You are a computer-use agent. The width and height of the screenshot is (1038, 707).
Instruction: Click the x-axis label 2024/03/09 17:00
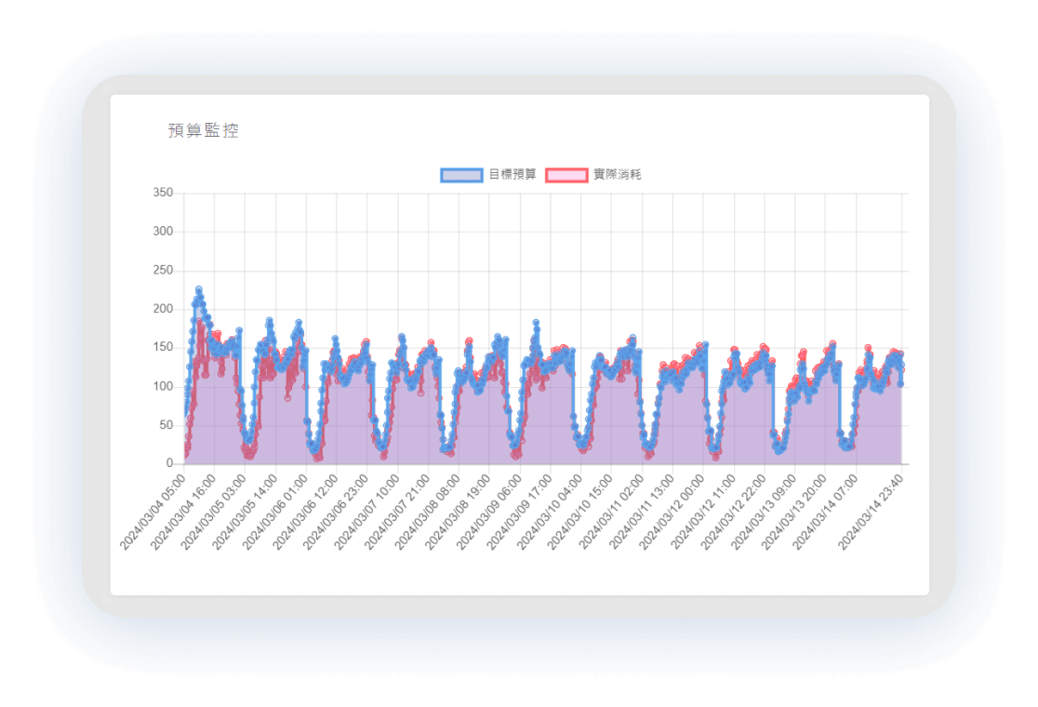519,512
